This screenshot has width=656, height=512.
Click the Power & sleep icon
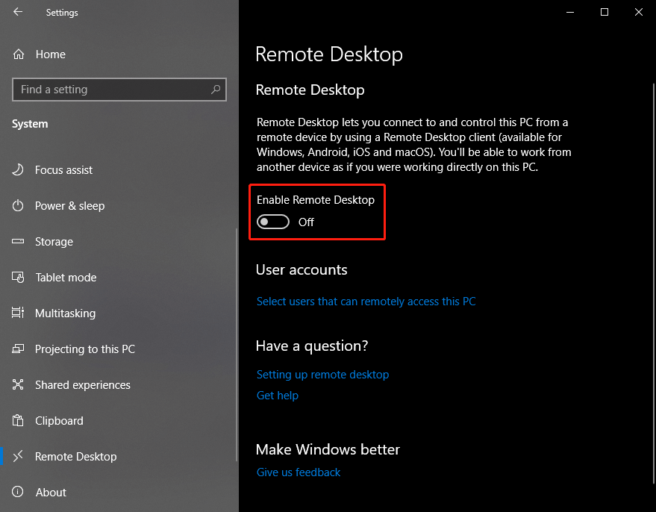[19, 206]
